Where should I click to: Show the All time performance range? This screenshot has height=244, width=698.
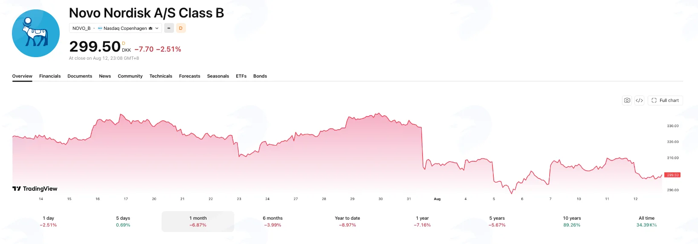point(646,221)
